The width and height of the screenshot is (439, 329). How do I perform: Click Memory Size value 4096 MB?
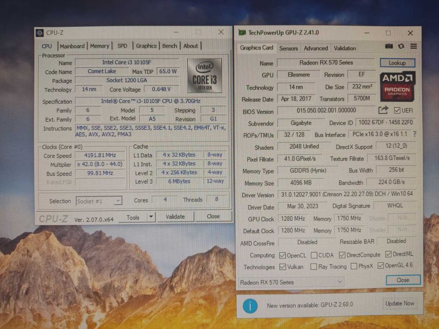click(x=301, y=183)
